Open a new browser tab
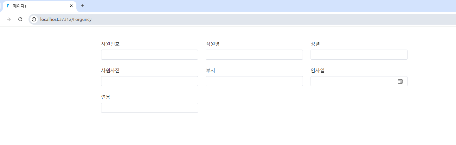Screen dimensions: 456x145 click(x=83, y=6)
